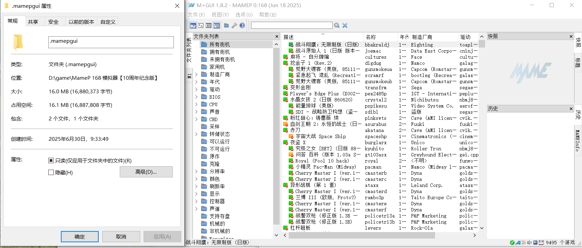The height and width of the screenshot is (248, 582).
Task: Click the folder tree vertical scrollbar thumb
Action: pos(276,136)
